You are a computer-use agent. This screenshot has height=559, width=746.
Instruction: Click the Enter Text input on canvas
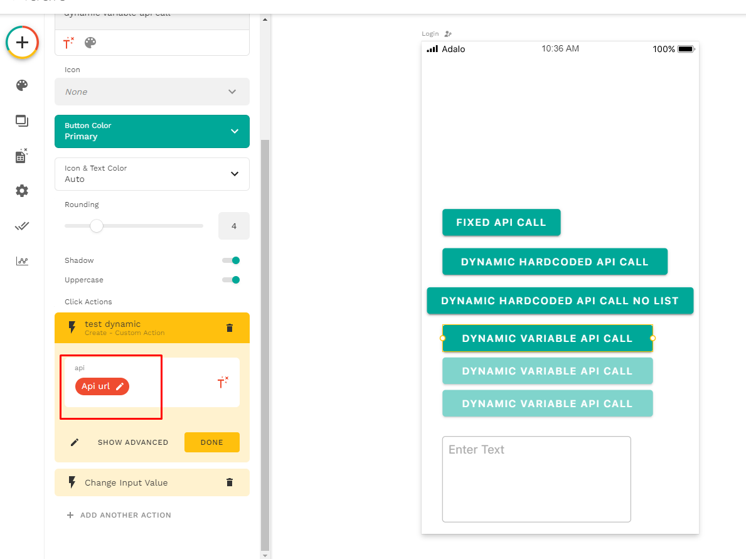coord(536,479)
